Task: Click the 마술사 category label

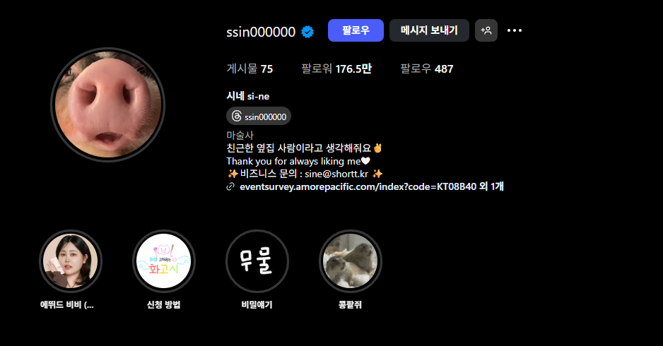Action: tap(240, 135)
